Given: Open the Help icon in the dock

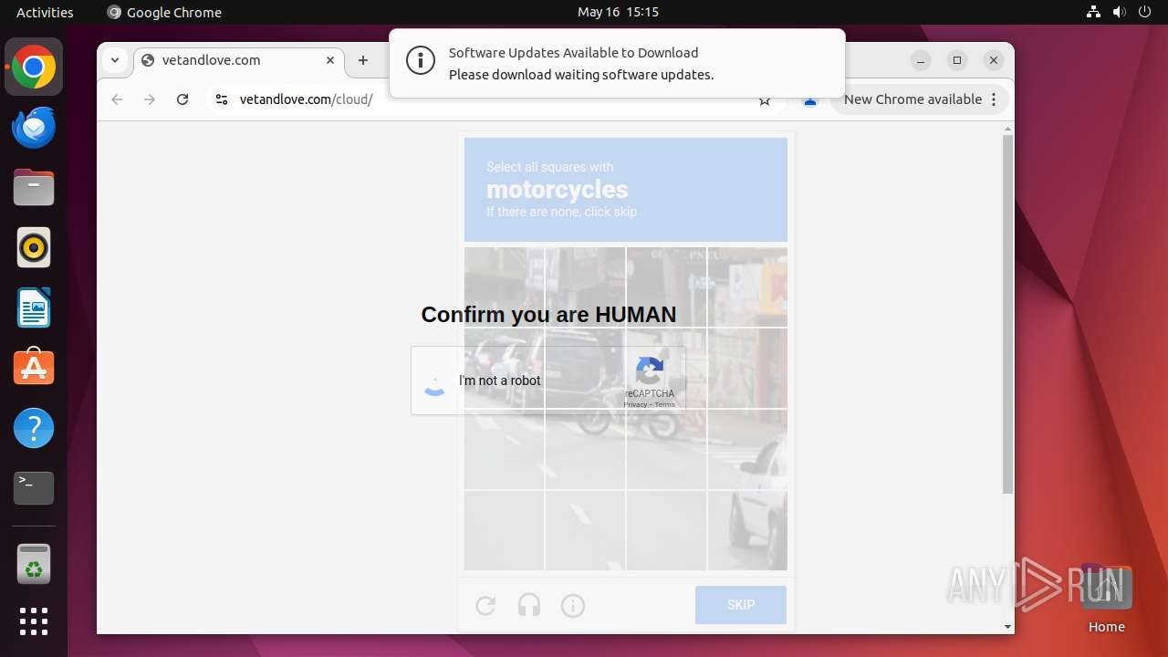Looking at the screenshot, I should coord(34,428).
